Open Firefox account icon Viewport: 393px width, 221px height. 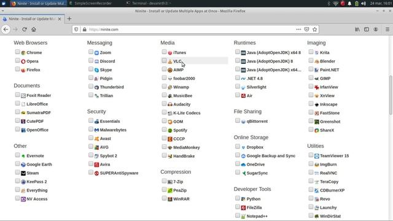(x=375, y=29)
